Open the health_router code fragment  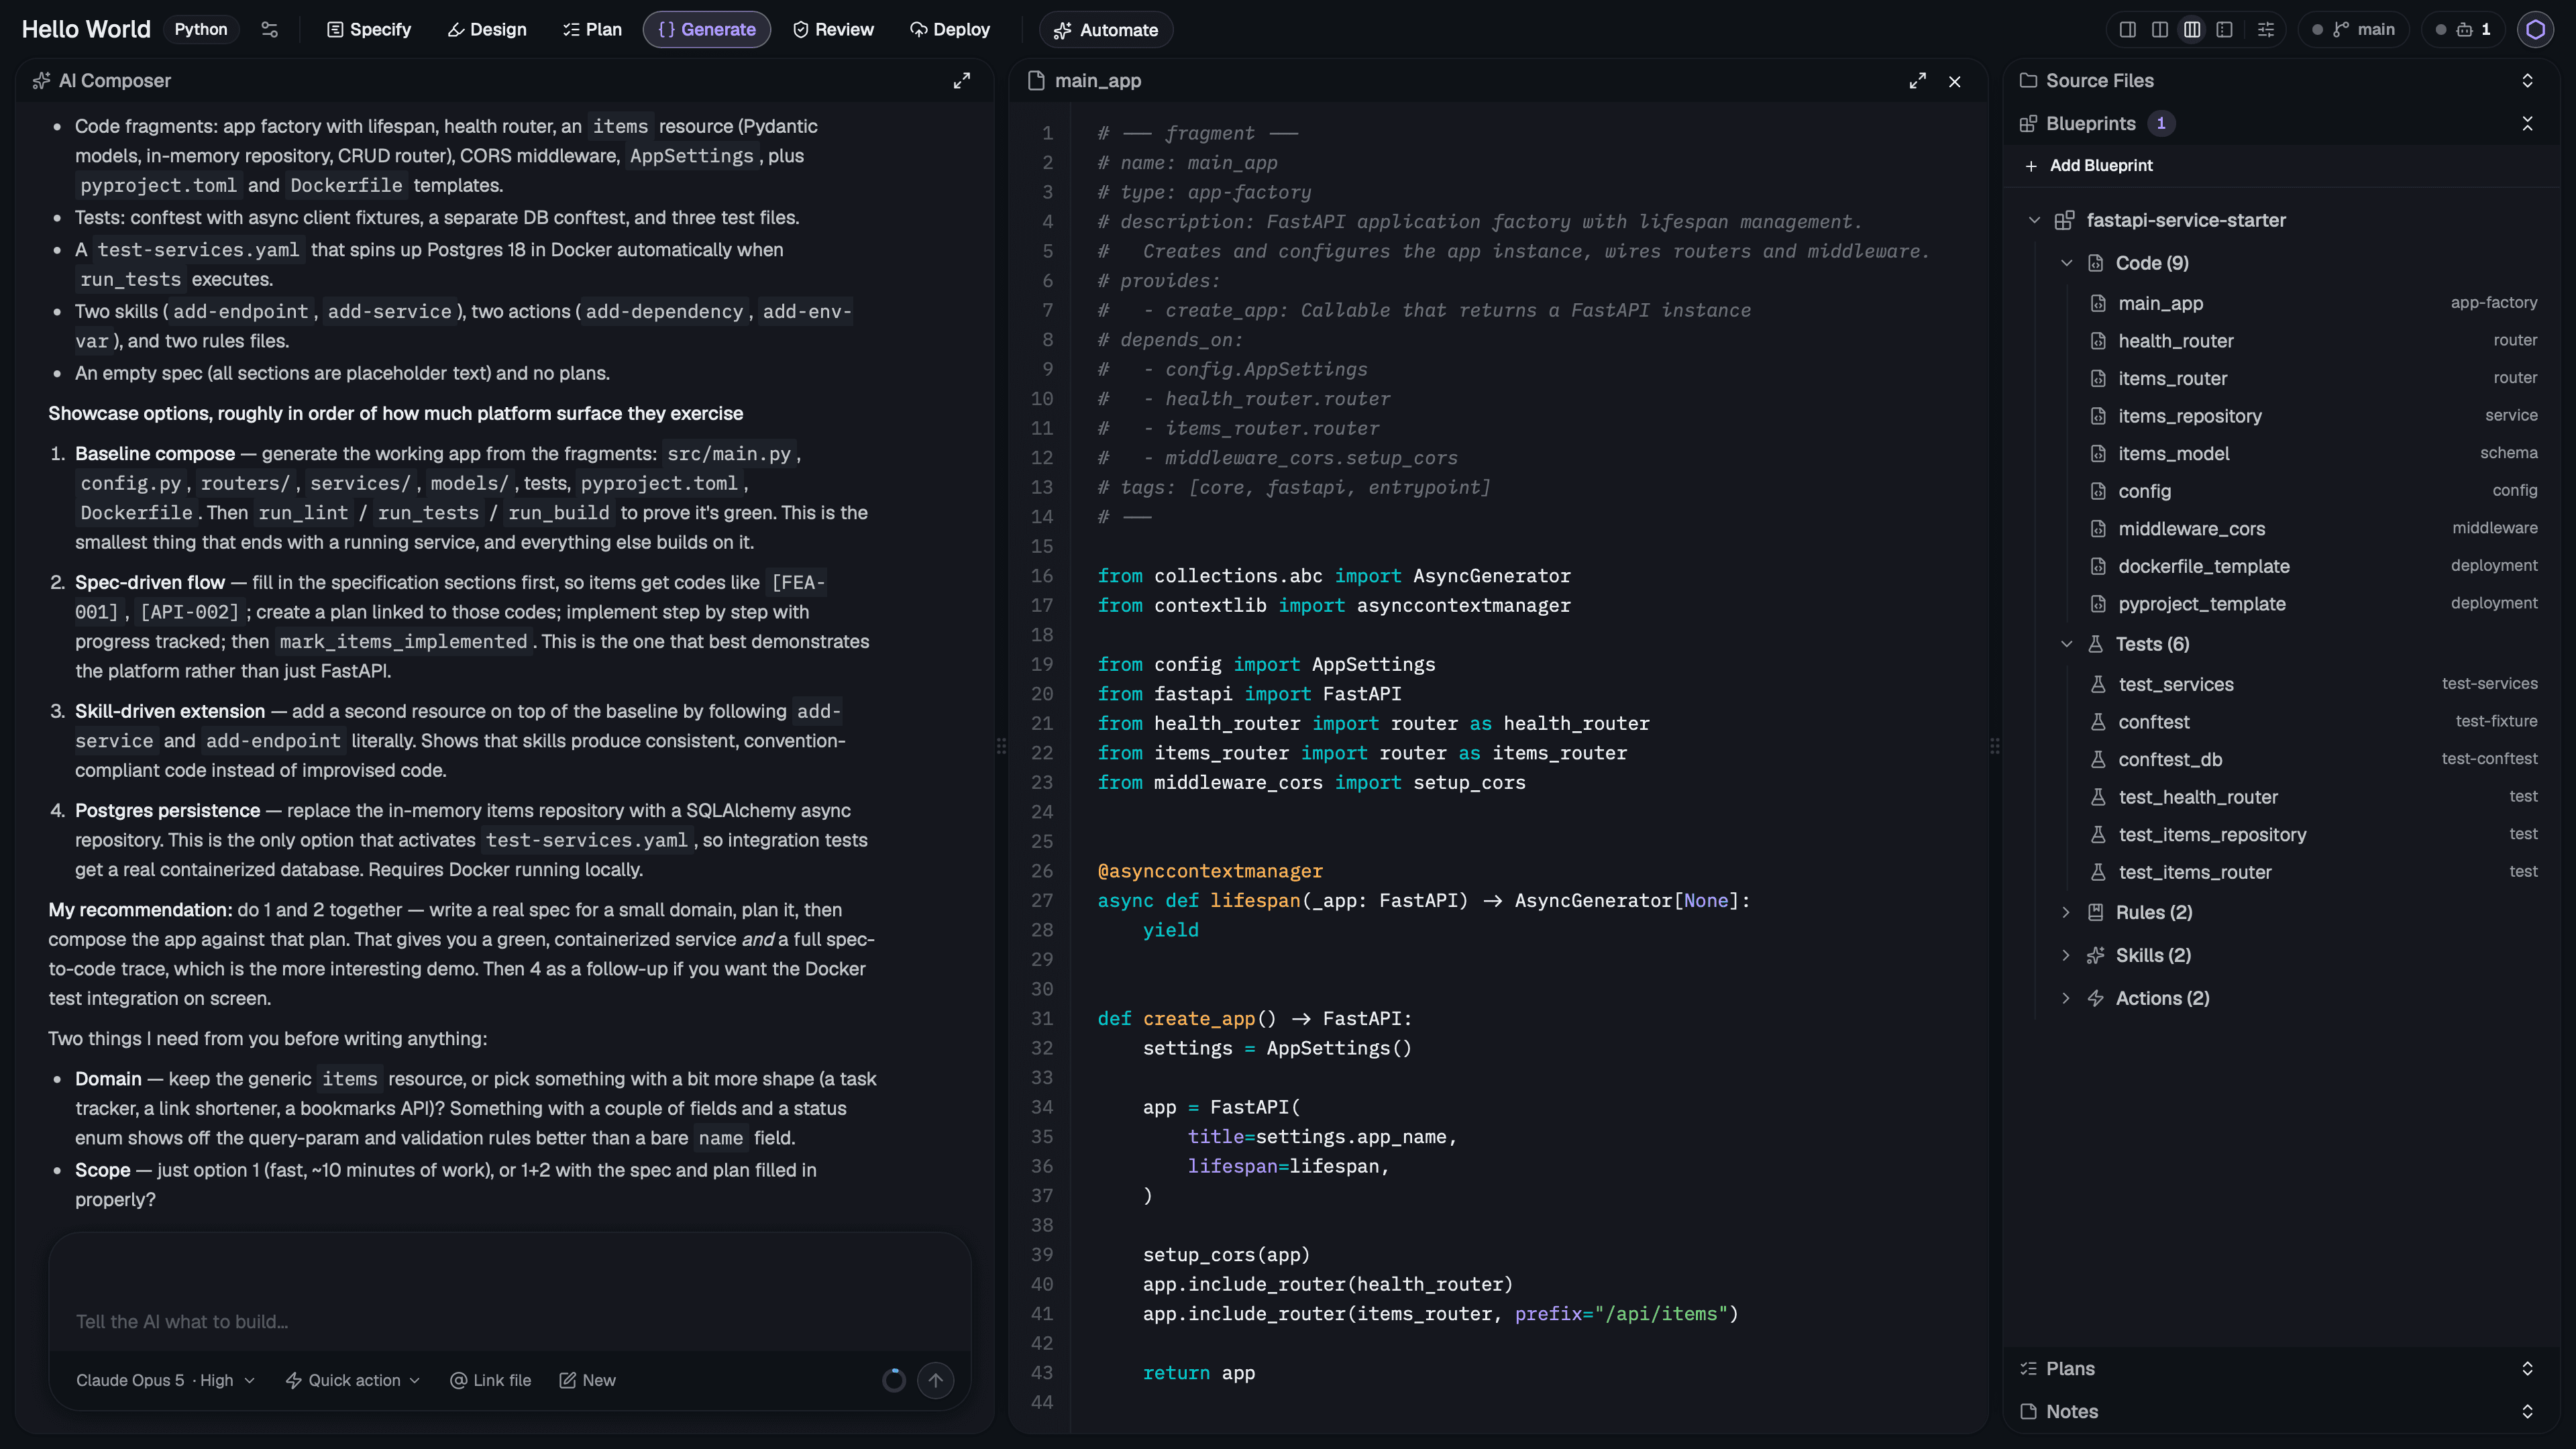pyautogui.click(x=2313, y=341)
